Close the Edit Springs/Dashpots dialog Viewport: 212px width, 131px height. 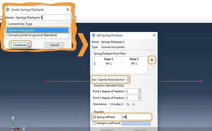(154, 35)
